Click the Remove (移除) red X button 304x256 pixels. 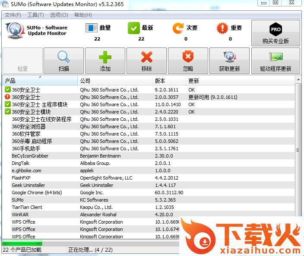coord(146,61)
